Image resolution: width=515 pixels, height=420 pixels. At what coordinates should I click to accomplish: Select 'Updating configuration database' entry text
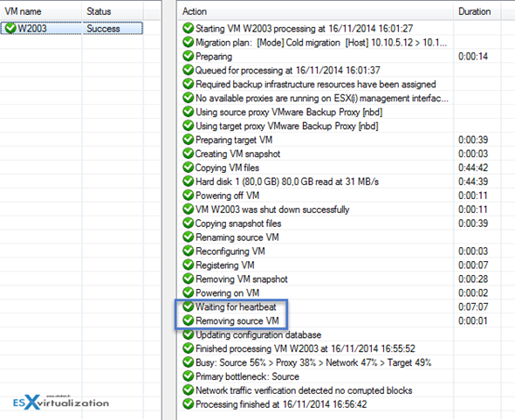click(x=258, y=335)
